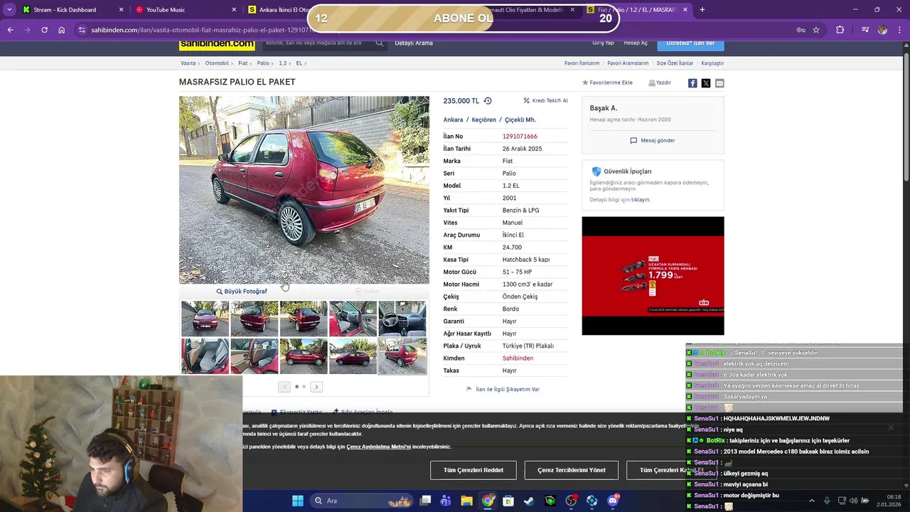Click the tıklayın link in Güvenlik İpuçları
This screenshot has width=910, height=512.
[x=641, y=200]
